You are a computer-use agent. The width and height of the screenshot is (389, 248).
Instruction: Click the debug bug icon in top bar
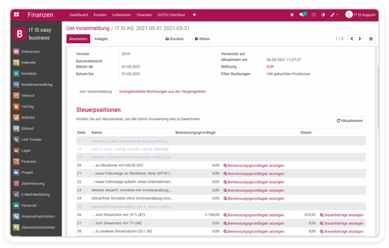pyautogui.click(x=292, y=14)
